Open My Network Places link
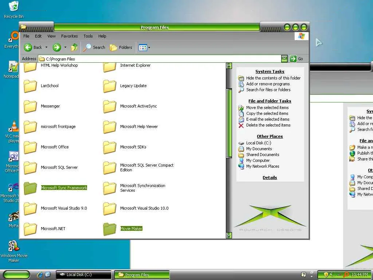The width and height of the screenshot is (373, 280). pyautogui.click(x=263, y=166)
